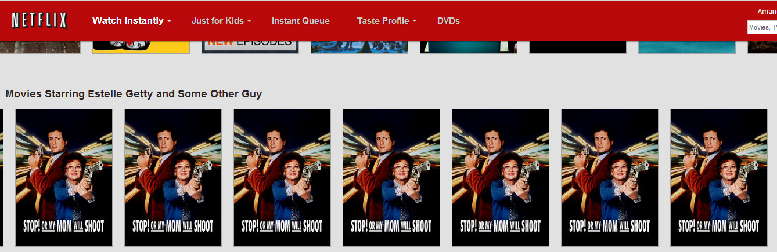Navigate to the DVDs section
The width and height of the screenshot is (777, 252).
(x=448, y=21)
